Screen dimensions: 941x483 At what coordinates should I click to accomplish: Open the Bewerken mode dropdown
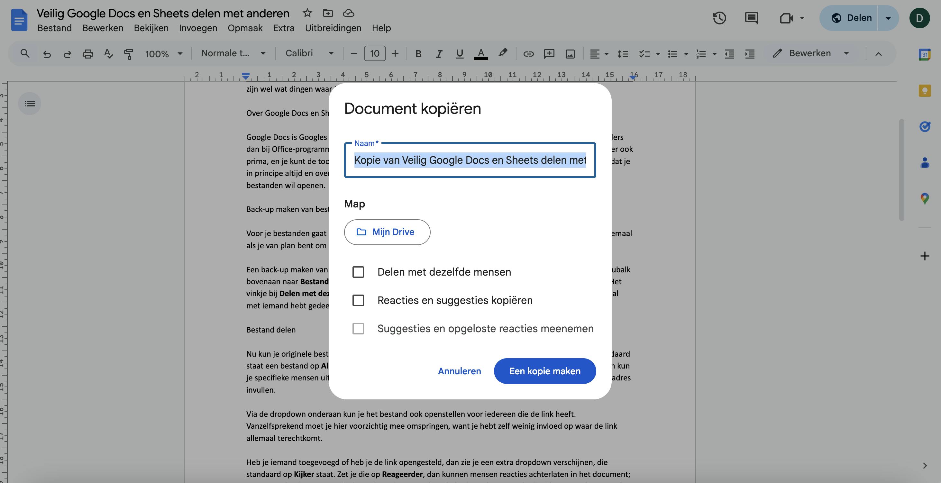pyautogui.click(x=810, y=53)
